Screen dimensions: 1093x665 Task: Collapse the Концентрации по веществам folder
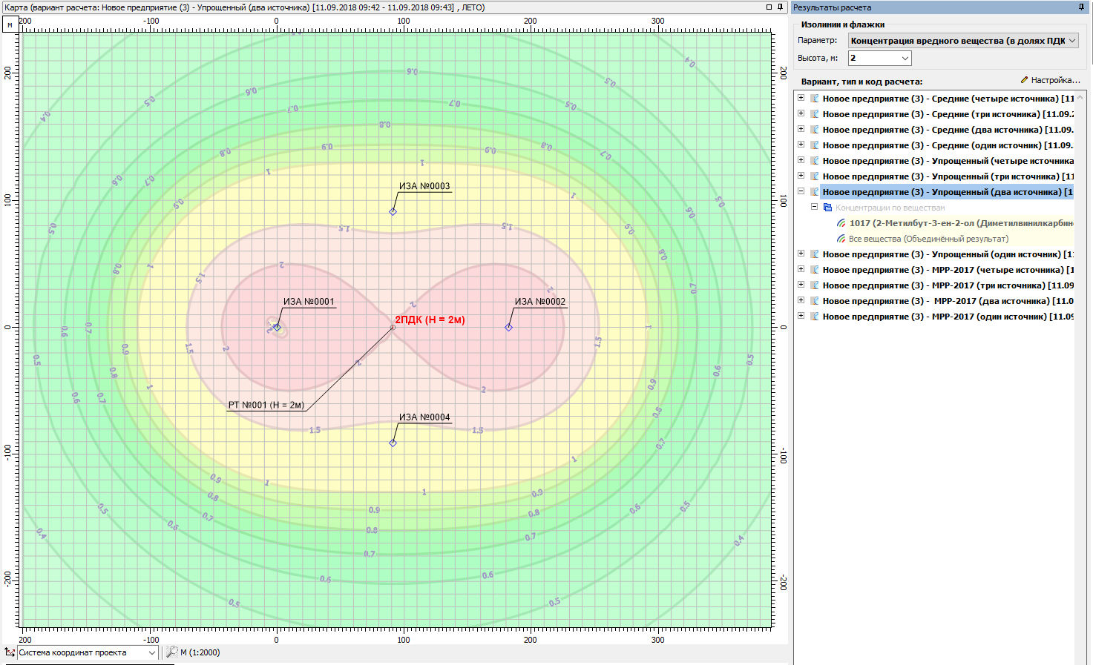point(814,208)
